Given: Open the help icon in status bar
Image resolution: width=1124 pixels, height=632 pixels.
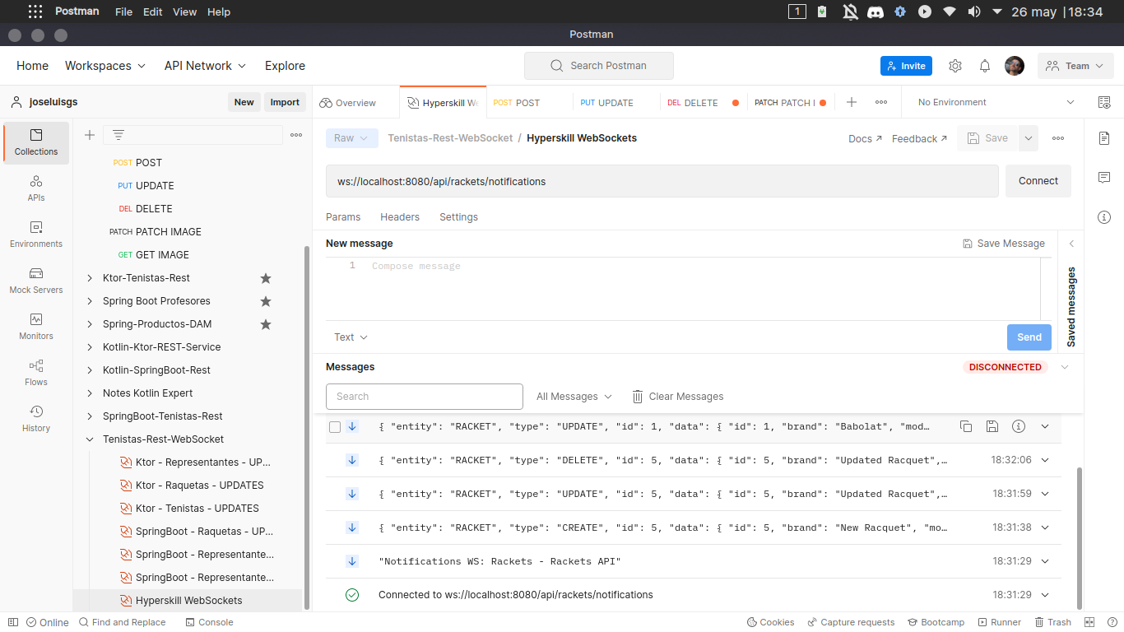Looking at the screenshot, I should click(x=1111, y=622).
